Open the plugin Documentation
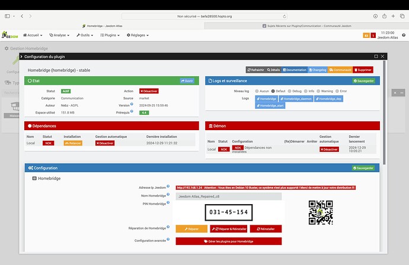The height and width of the screenshot is (265, 409). pyautogui.click(x=295, y=70)
